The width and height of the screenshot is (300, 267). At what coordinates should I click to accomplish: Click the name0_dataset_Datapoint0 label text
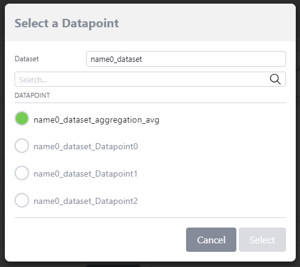(85, 146)
